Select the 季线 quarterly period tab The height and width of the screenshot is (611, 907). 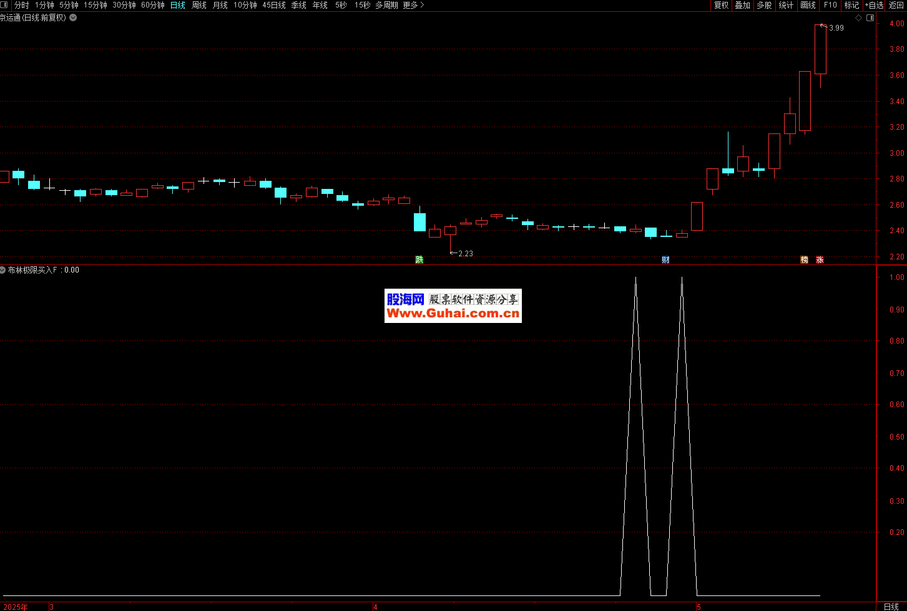coord(299,5)
